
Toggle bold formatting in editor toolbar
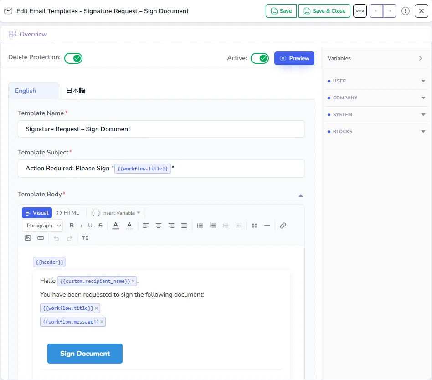tap(72, 226)
